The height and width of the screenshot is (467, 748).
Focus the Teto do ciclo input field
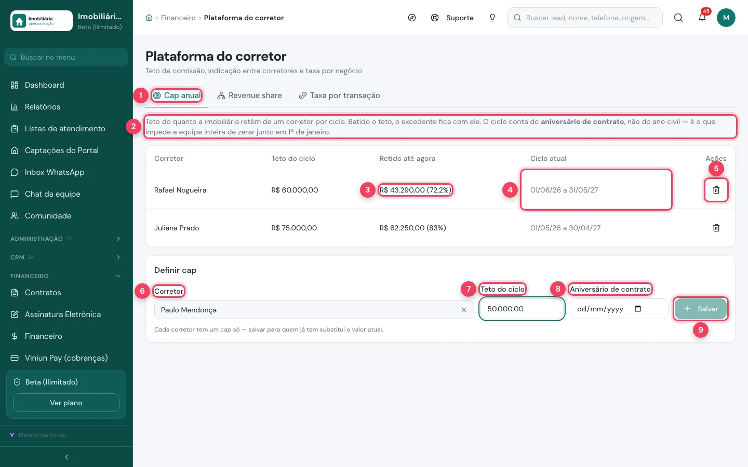pos(522,309)
